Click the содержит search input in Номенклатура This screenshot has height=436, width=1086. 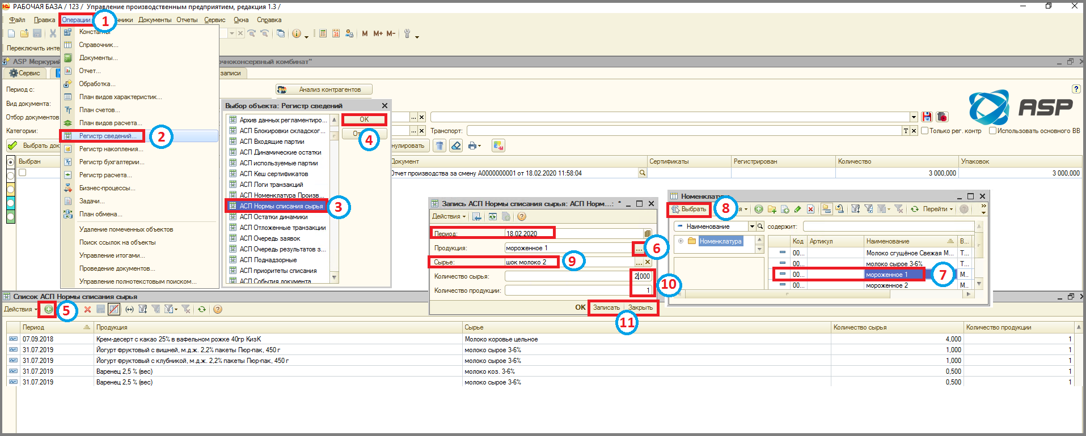click(x=889, y=226)
